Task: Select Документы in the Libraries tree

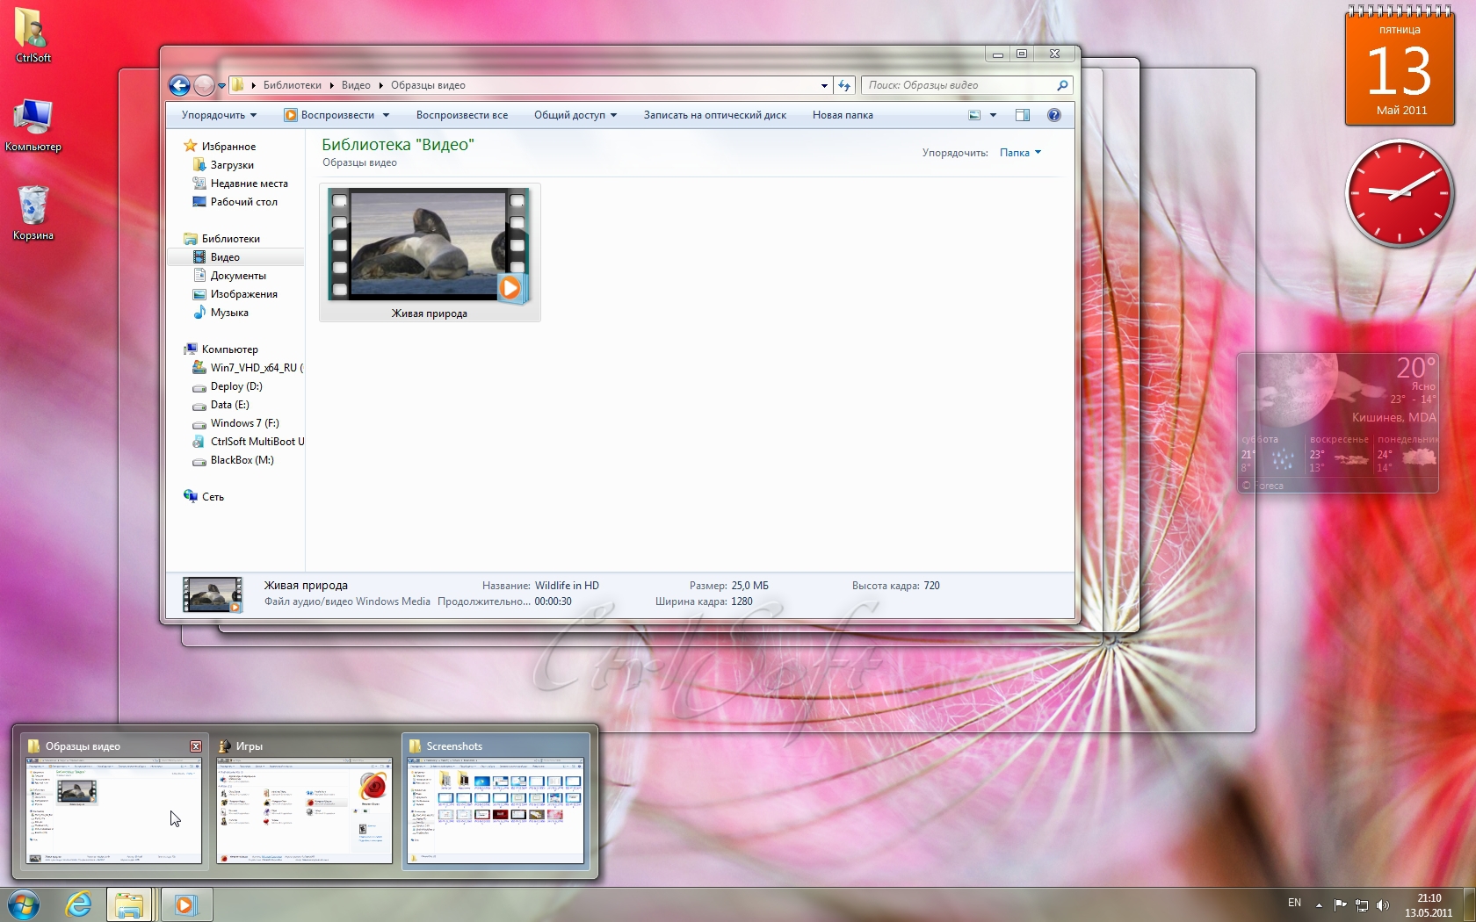Action: click(x=238, y=276)
